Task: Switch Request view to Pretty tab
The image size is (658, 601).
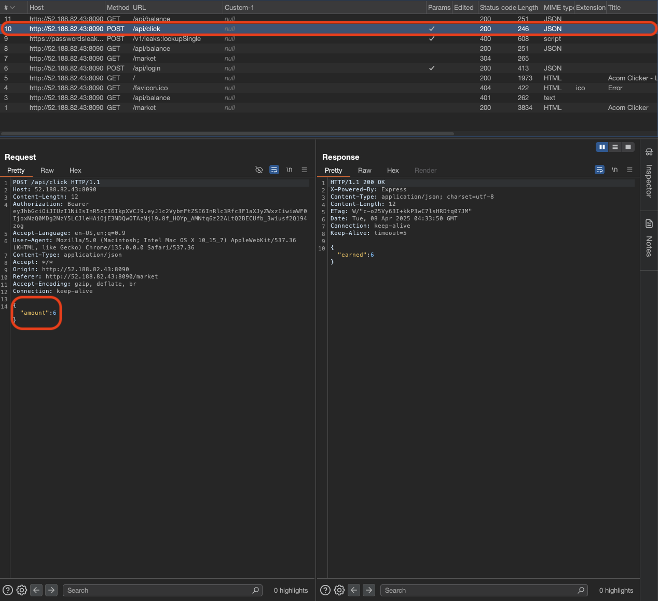Action: (16, 170)
